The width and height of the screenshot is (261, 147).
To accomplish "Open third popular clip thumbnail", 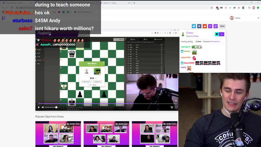I will [155, 134].
